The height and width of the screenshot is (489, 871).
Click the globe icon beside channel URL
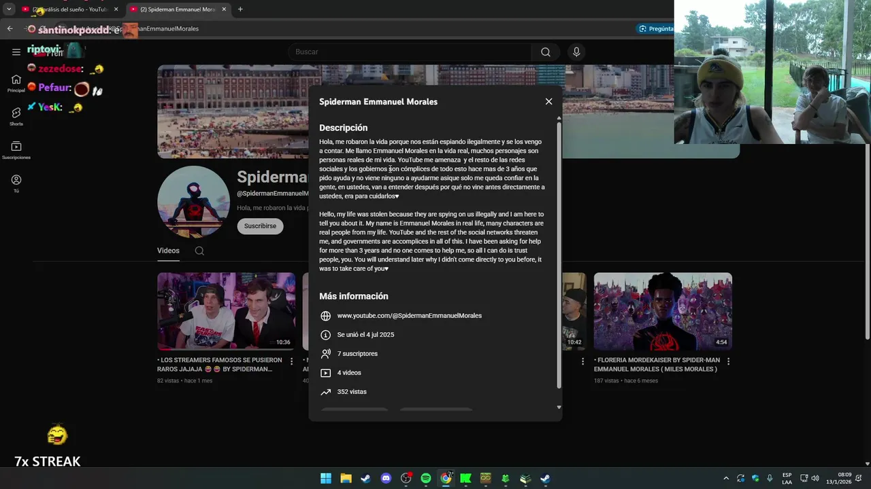point(326,316)
